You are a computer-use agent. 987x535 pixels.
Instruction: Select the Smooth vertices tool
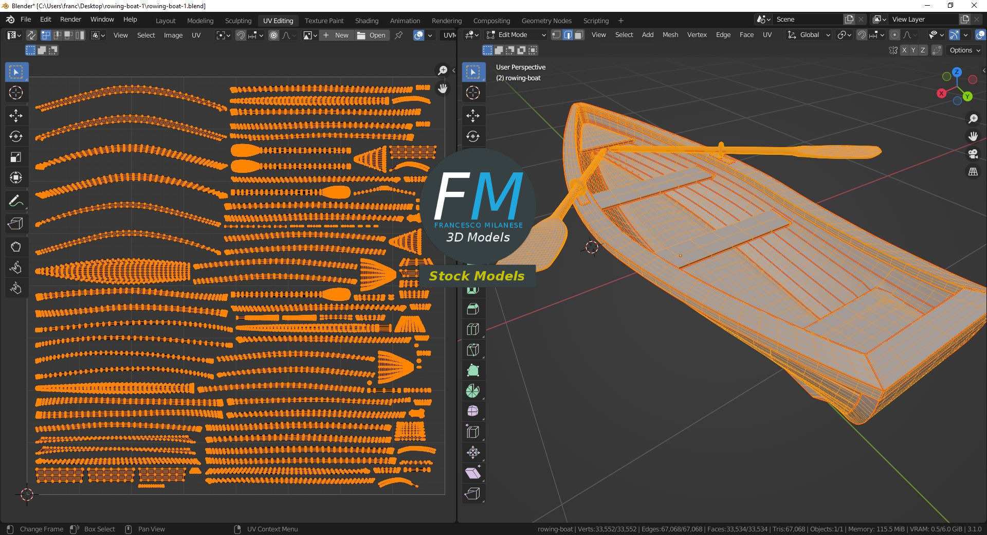(473, 412)
